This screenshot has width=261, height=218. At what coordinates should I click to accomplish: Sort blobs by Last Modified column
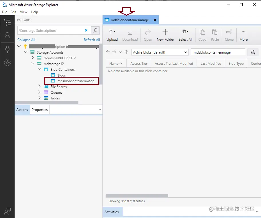click(211, 63)
